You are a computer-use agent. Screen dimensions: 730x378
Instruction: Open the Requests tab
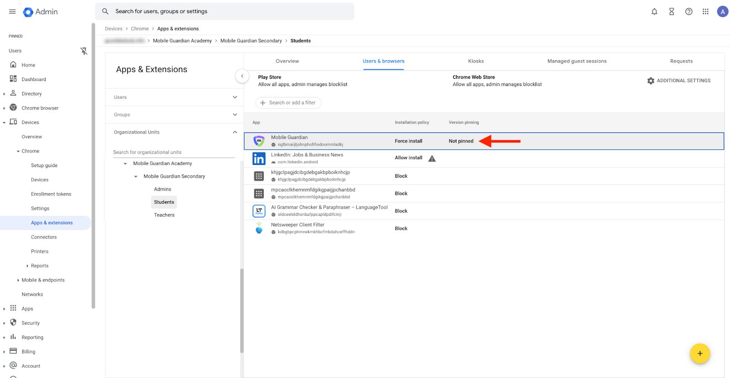(x=681, y=61)
